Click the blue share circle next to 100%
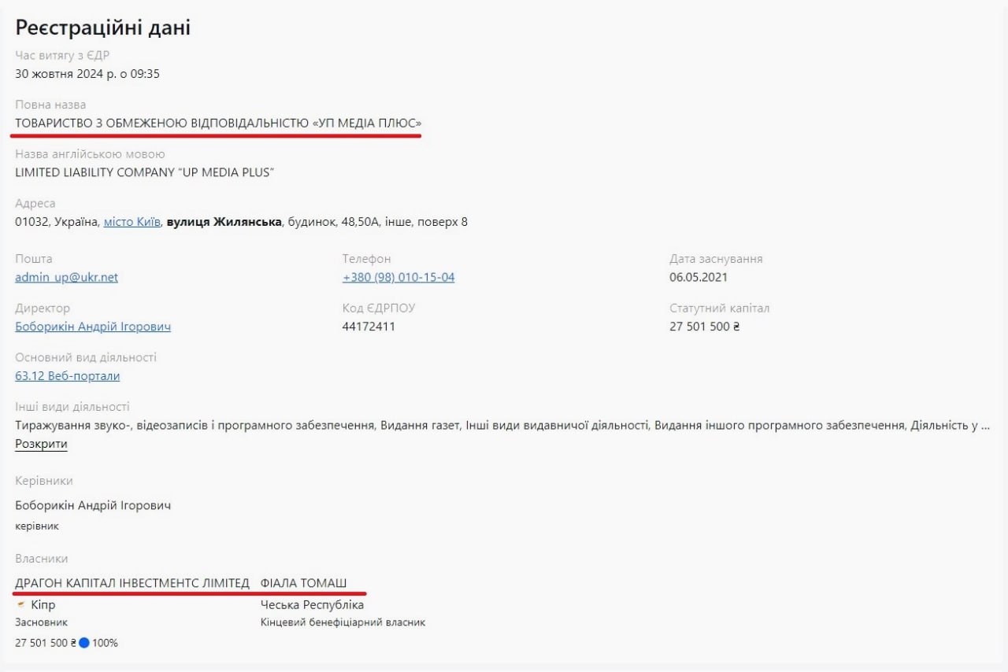Screen dimensions: 1008x672 84,643
